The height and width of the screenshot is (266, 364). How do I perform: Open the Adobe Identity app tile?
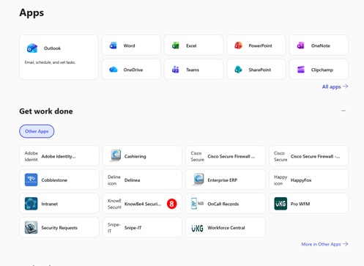point(59,156)
